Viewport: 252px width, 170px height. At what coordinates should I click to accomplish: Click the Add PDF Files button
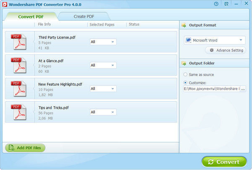coord(25,148)
